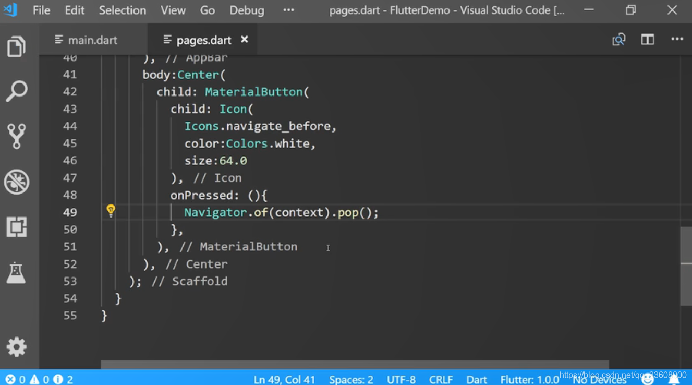This screenshot has width=692, height=385.
Task: Click No Devices in status bar
Action: tap(600, 380)
